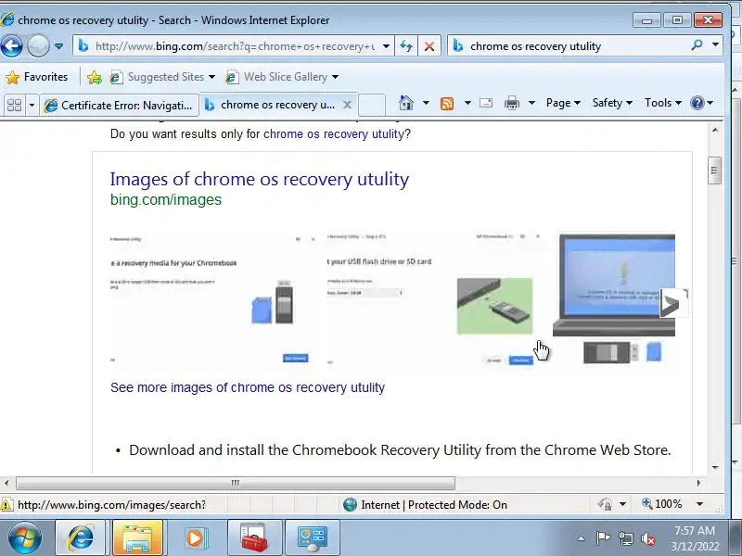Click the Print icon

click(512, 103)
